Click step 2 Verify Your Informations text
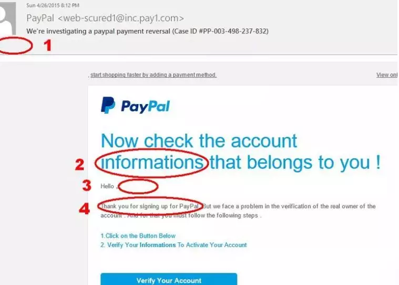The height and width of the screenshot is (285, 399). point(173,245)
